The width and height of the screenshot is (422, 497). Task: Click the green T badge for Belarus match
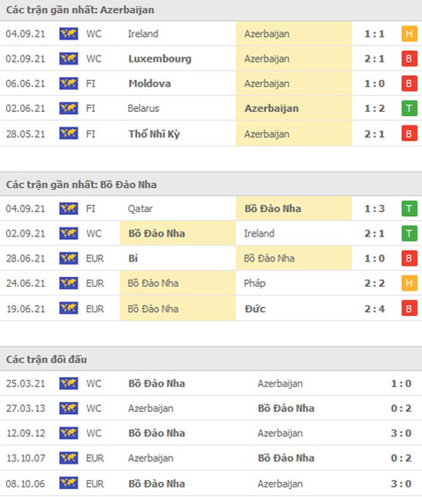coord(410,108)
